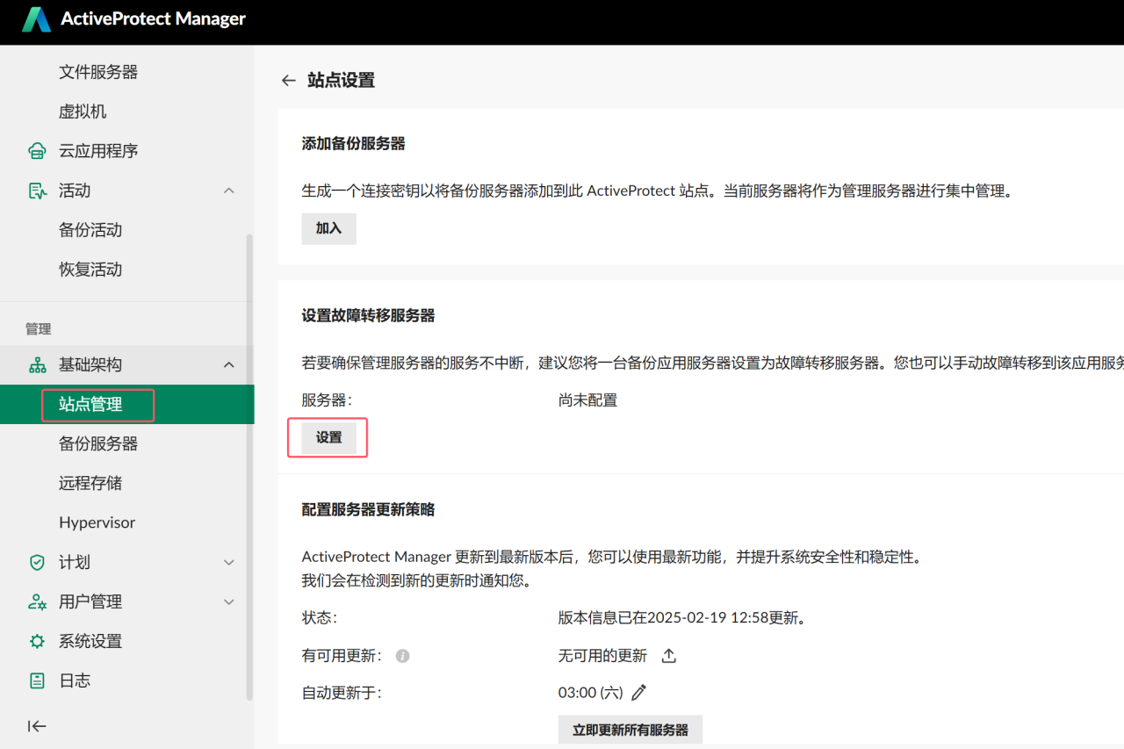Collapse the 基础架构 section chevron
The width and height of the screenshot is (1124, 749).
[x=229, y=365]
